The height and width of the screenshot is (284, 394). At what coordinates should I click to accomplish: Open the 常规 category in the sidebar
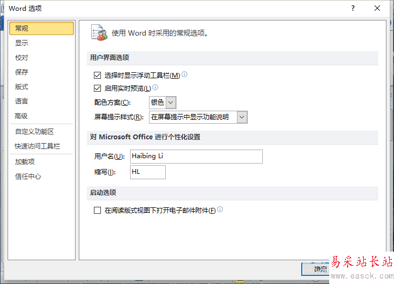42,28
